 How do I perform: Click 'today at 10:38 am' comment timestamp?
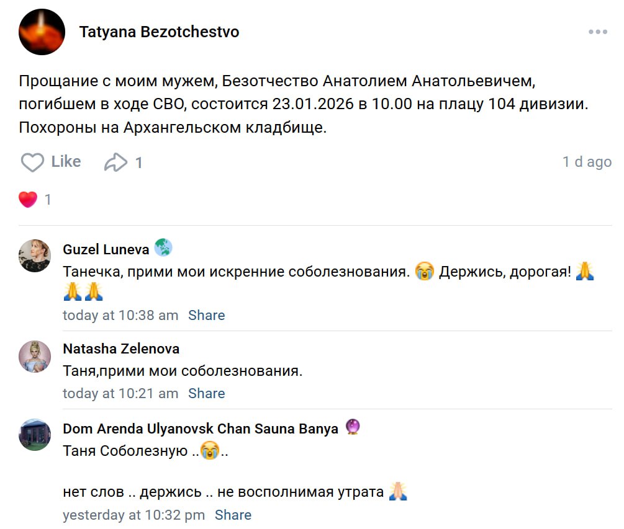(120, 315)
